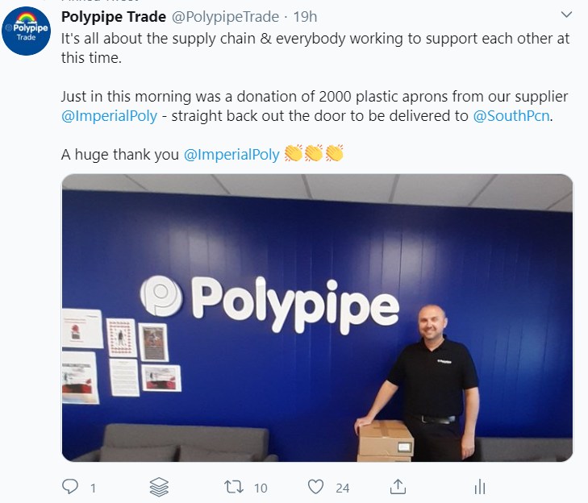Click the share upload icon

click(x=398, y=487)
